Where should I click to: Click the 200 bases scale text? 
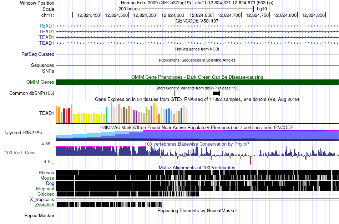click(129, 9)
